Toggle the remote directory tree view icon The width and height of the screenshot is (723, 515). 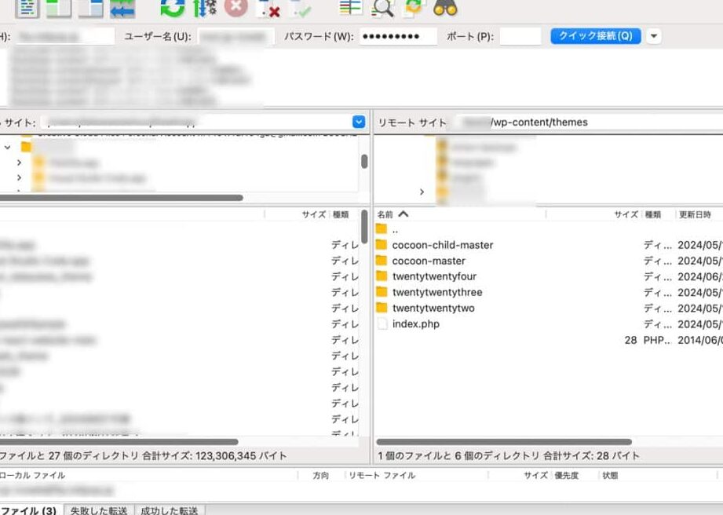pos(91,9)
